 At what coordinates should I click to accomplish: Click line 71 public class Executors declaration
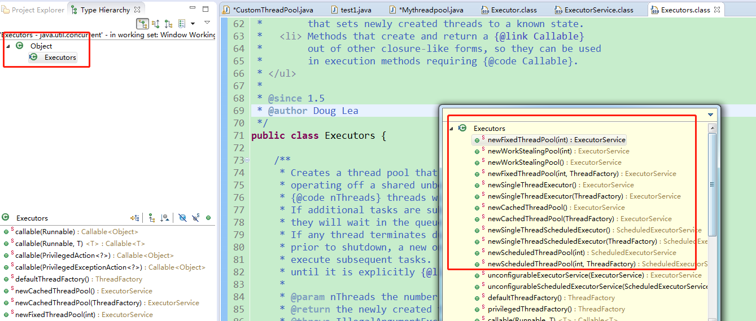(318, 136)
